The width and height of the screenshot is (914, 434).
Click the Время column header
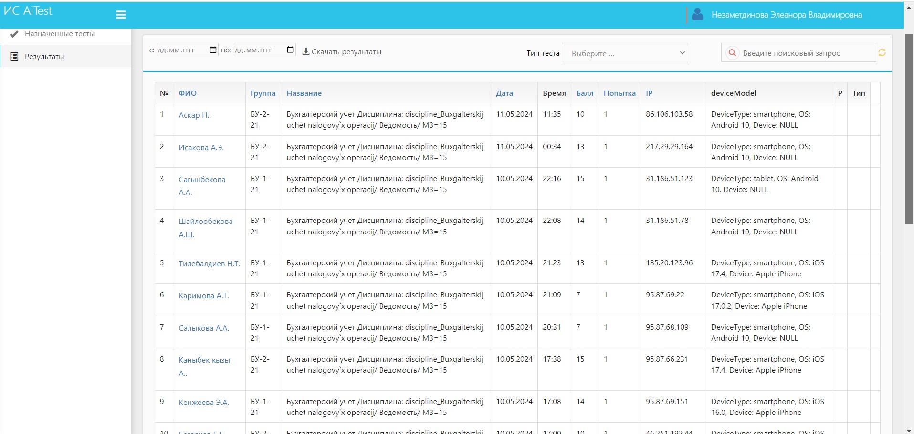554,93
